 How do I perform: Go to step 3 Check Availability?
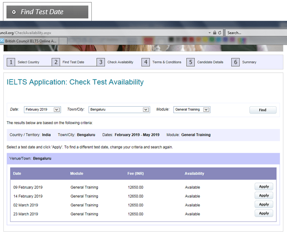pyautogui.click(x=115, y=62)
